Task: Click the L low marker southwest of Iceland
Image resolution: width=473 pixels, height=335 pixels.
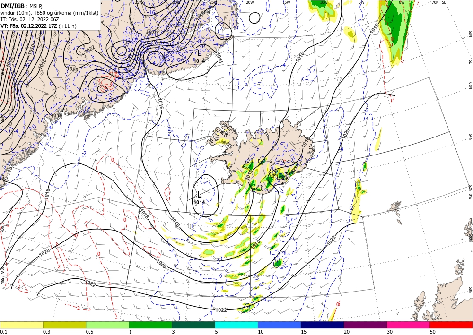Action: pyautogui.click(x=199, y=194)
